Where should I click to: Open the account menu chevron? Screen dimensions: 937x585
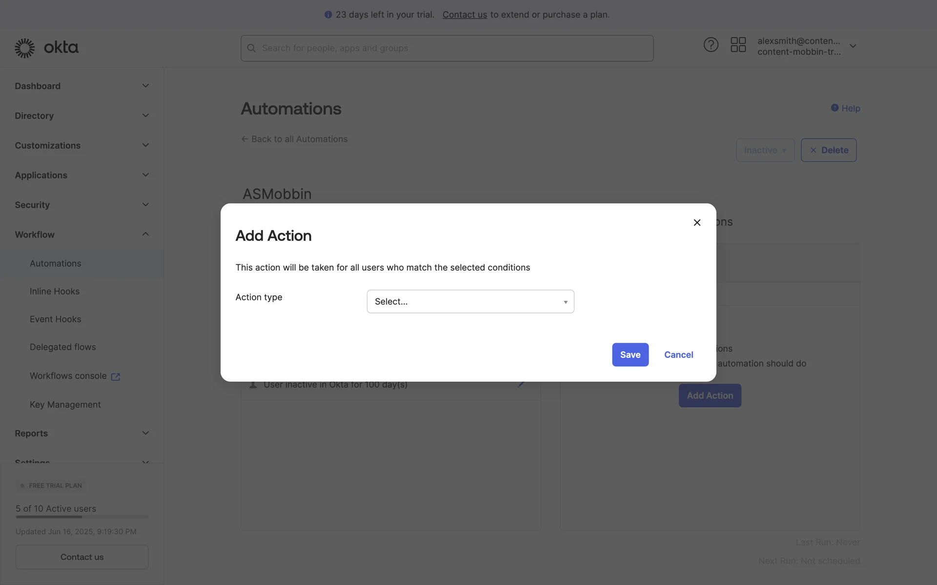pos(853,46)
